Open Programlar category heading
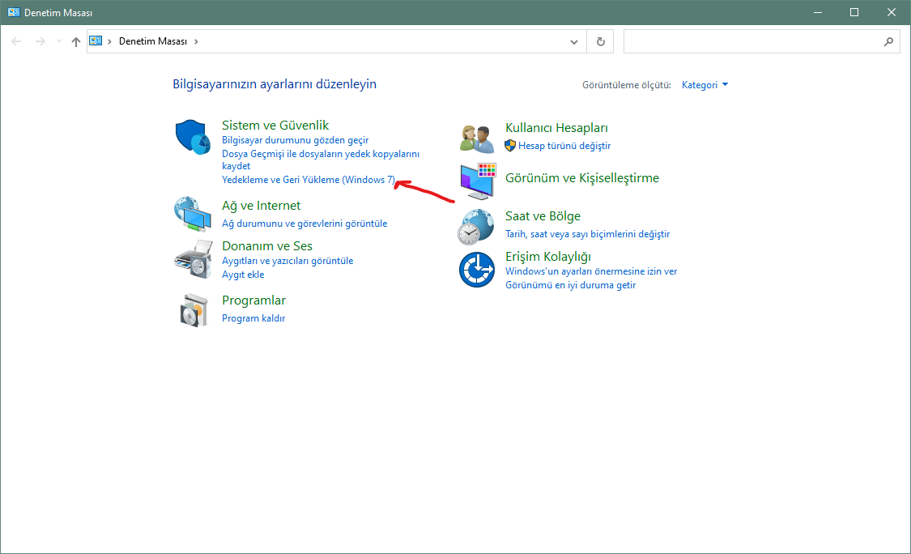The width and height of the screenshot is (911, 554). click(254, 300)
